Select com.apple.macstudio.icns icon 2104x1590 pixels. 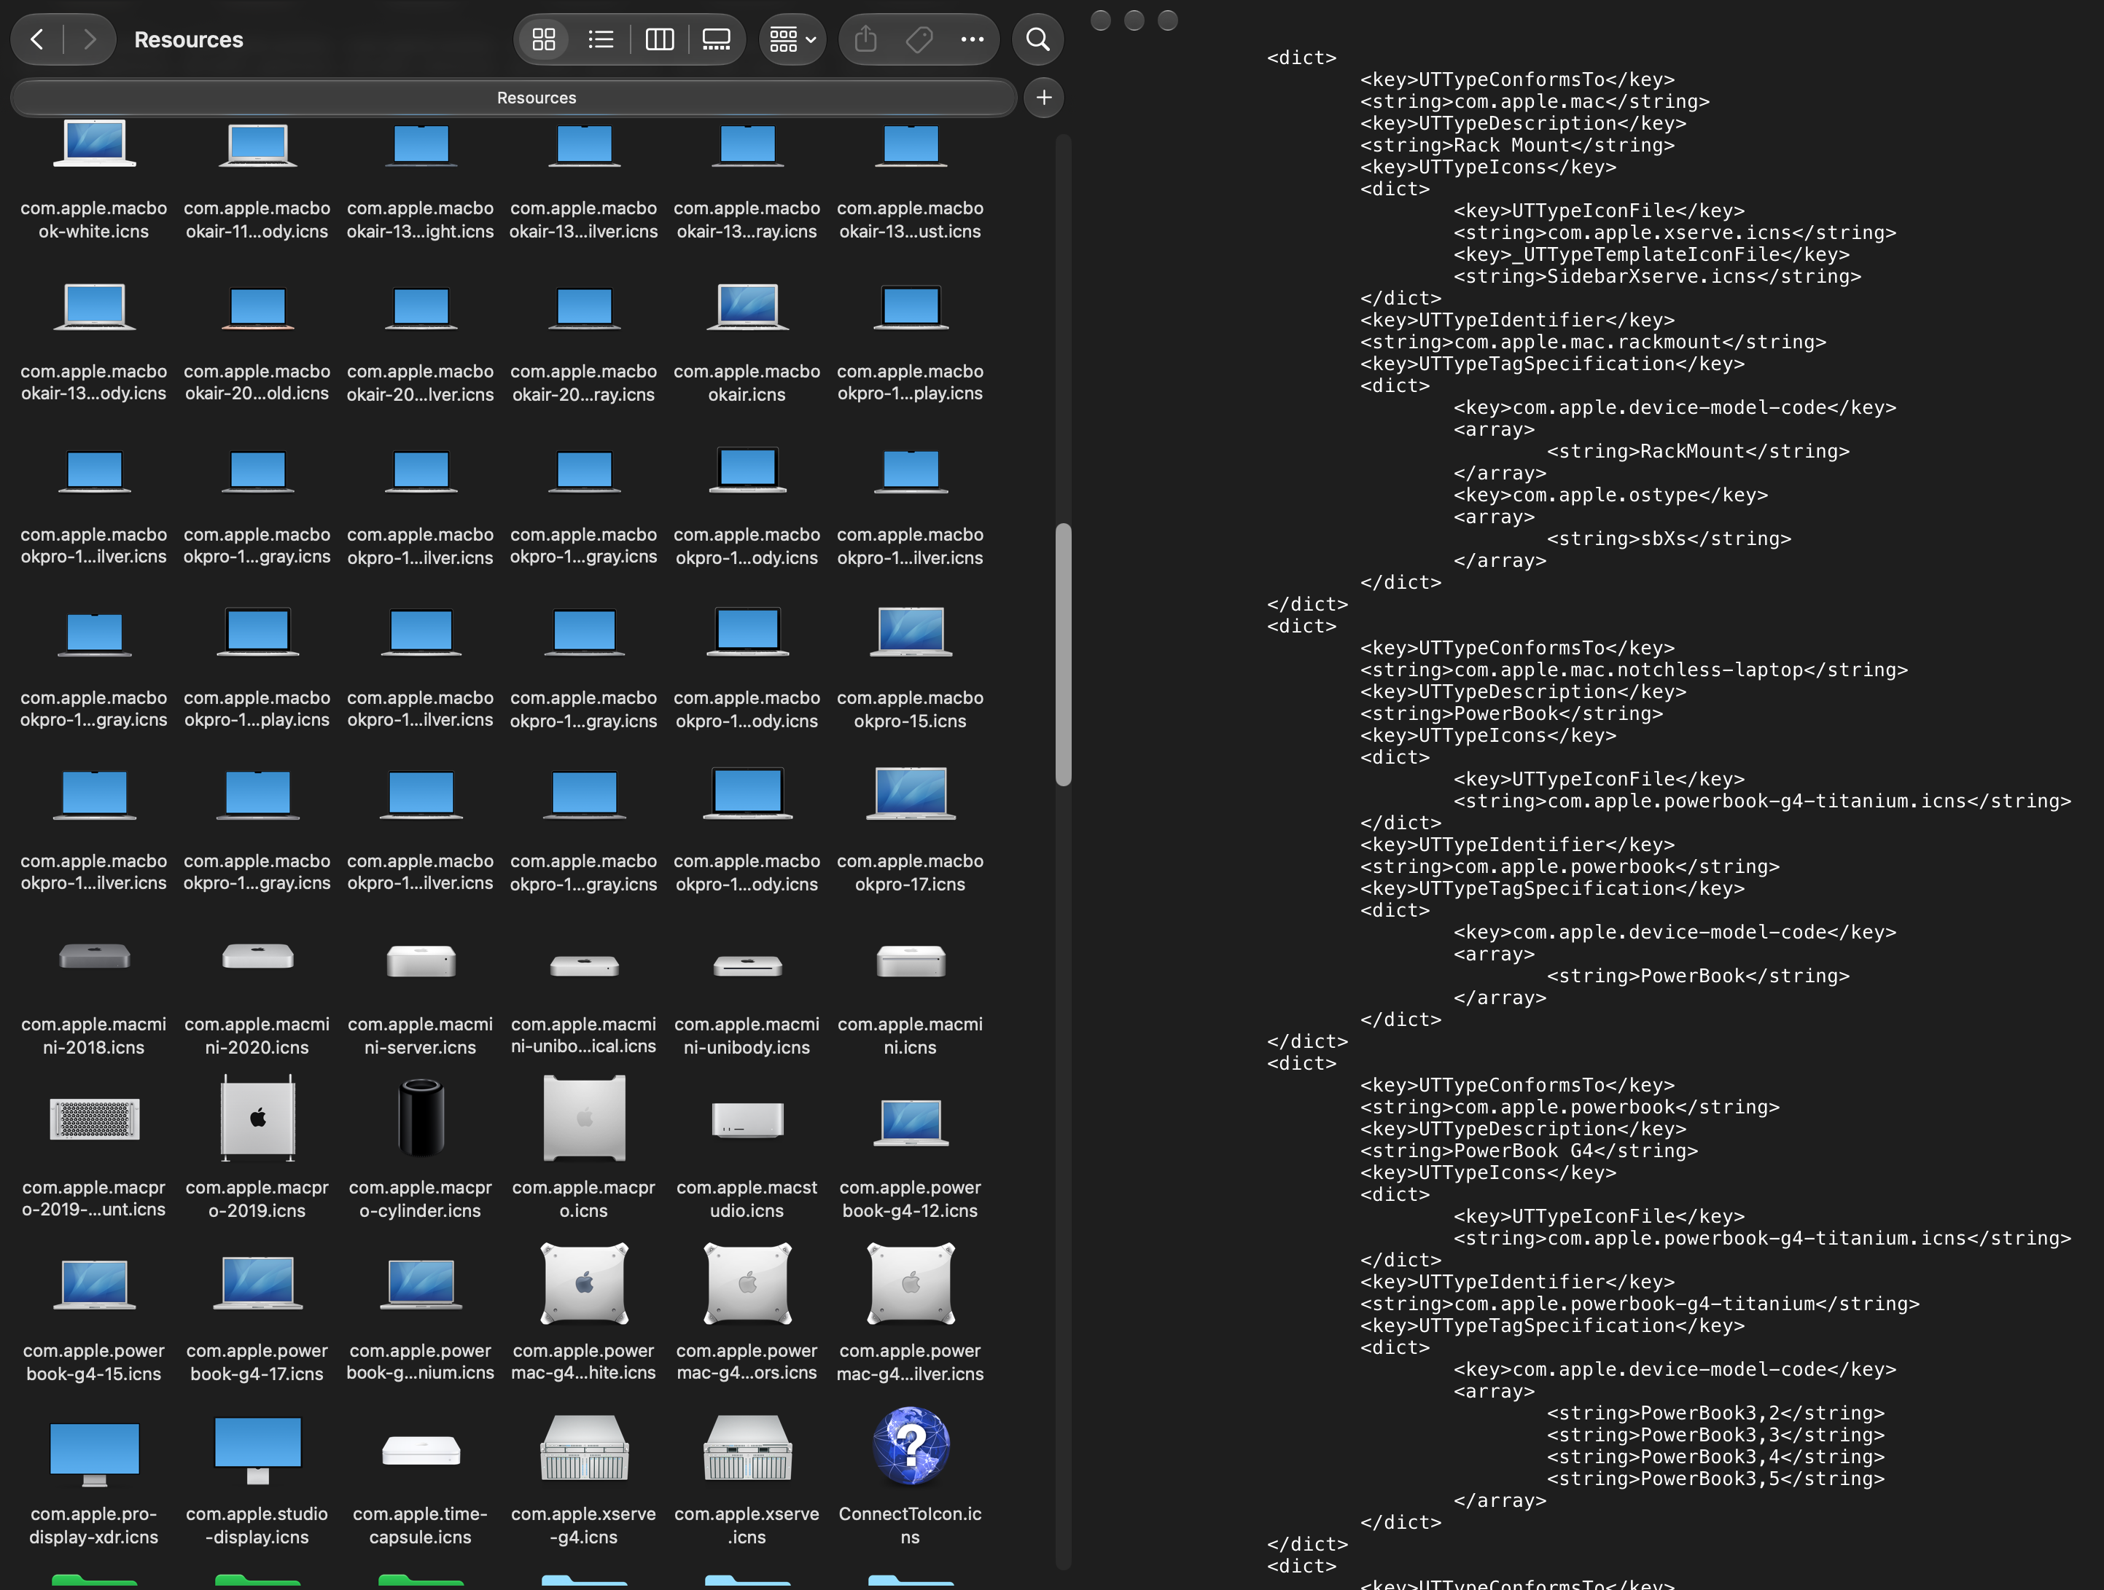747,1119
